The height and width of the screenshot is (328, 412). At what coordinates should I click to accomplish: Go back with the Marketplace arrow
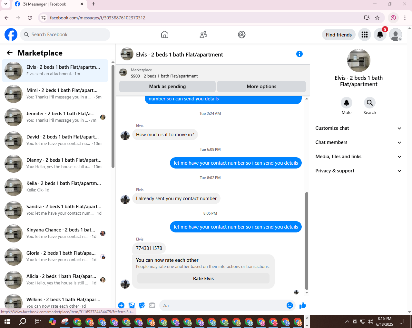(10, 53)
